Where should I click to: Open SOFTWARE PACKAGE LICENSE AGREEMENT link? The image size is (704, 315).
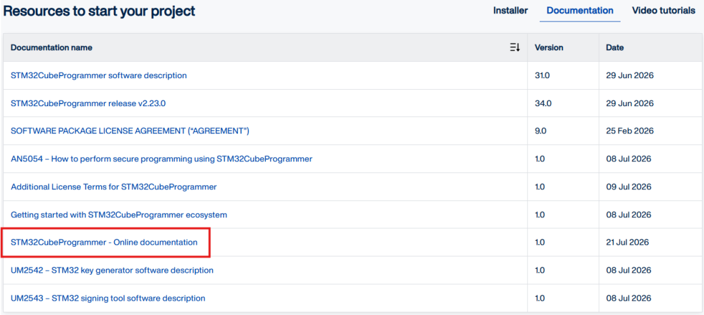(x=130, y=131)
